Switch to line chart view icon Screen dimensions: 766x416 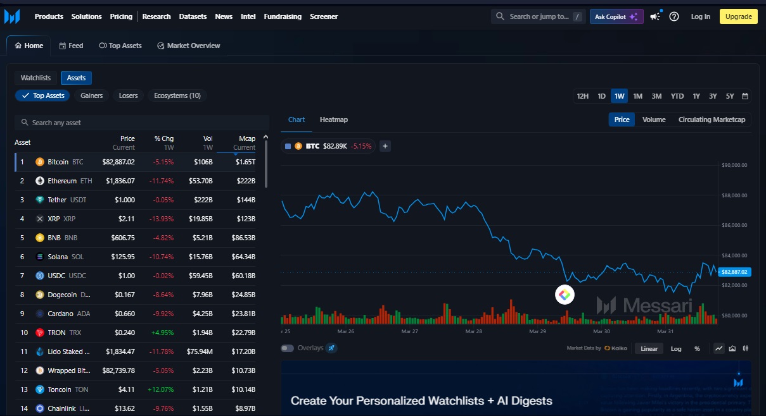click(719, 348)
